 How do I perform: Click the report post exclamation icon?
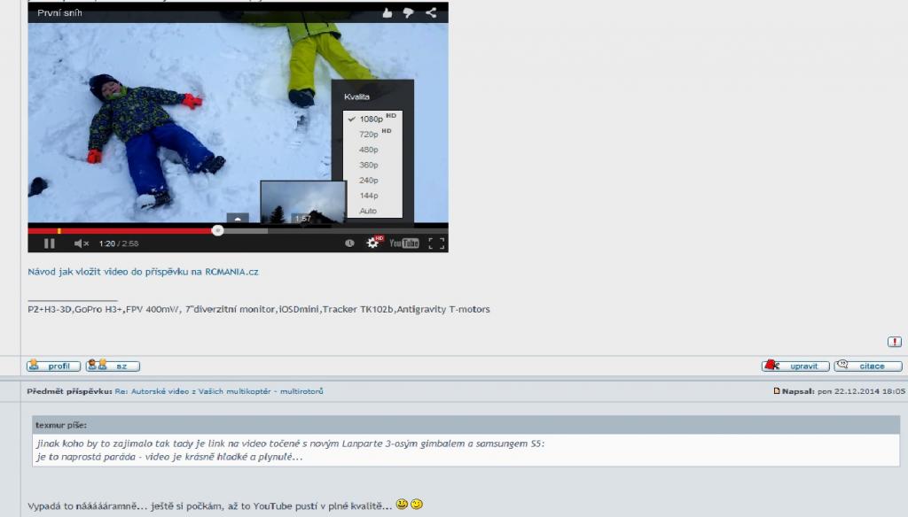(895, 342)
